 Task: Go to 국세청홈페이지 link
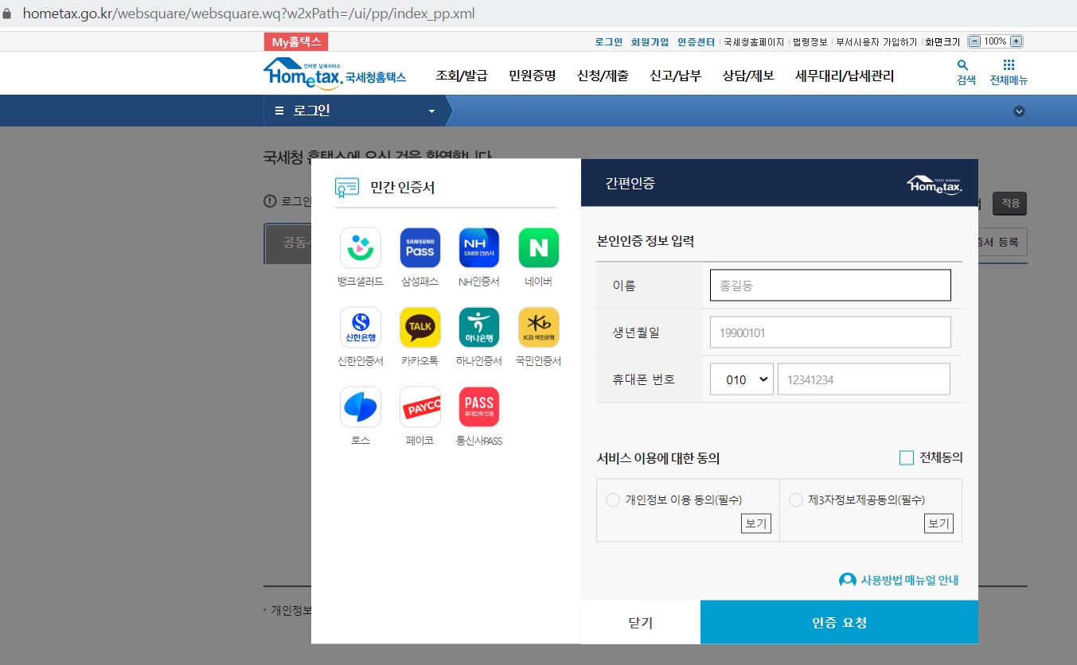754,41
